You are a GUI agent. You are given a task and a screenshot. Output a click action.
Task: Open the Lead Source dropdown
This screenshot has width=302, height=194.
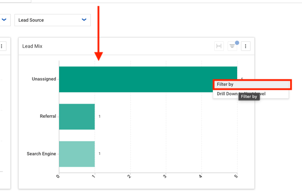[52, 20]
